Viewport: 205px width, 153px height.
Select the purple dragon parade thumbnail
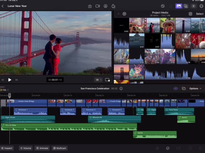point(168,57)
